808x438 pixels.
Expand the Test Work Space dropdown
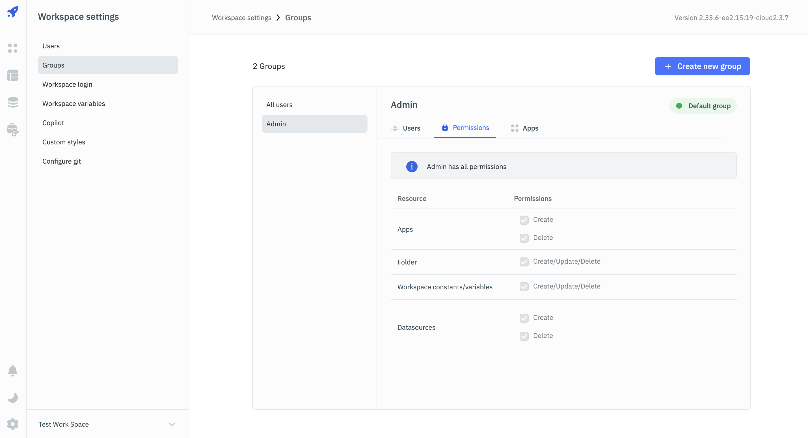(172, 424)
